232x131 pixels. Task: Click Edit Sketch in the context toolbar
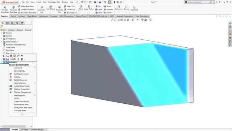click(x=14, y=56)
